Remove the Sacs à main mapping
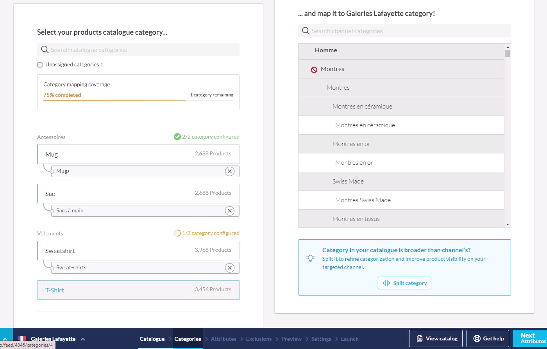The height and width of the screenshot is (349, 547). pos(230,211)
